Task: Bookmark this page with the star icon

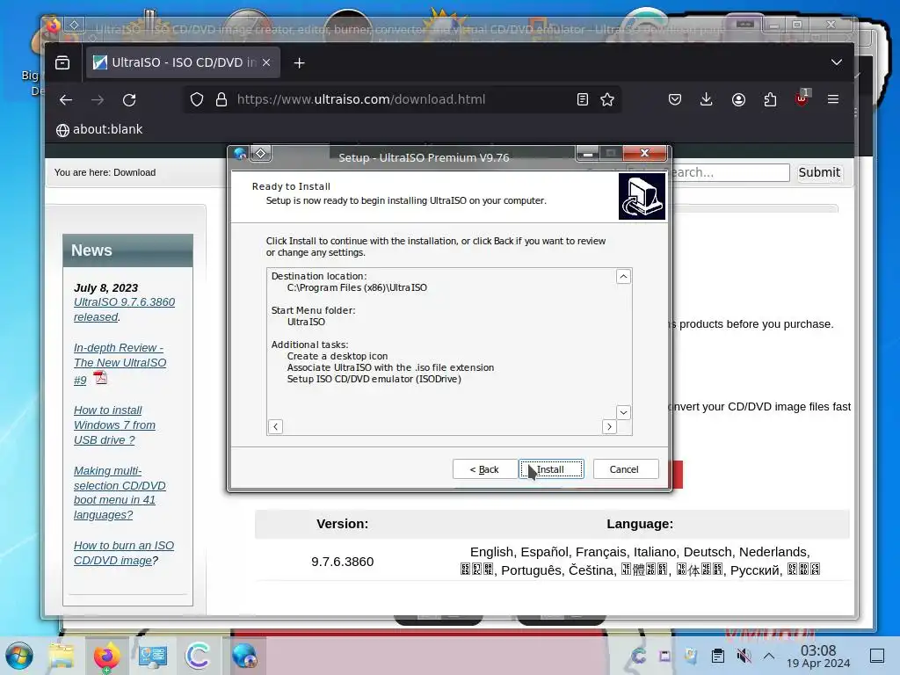Action: [607, 100]
